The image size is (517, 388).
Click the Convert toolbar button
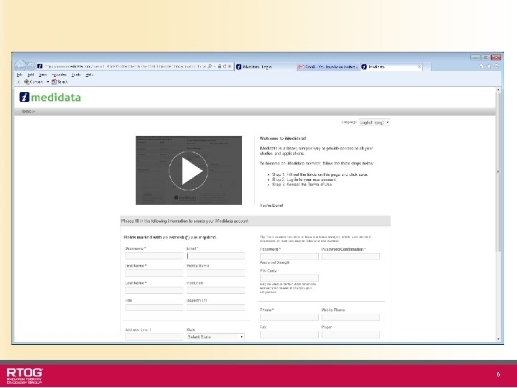tap(34, 82)
